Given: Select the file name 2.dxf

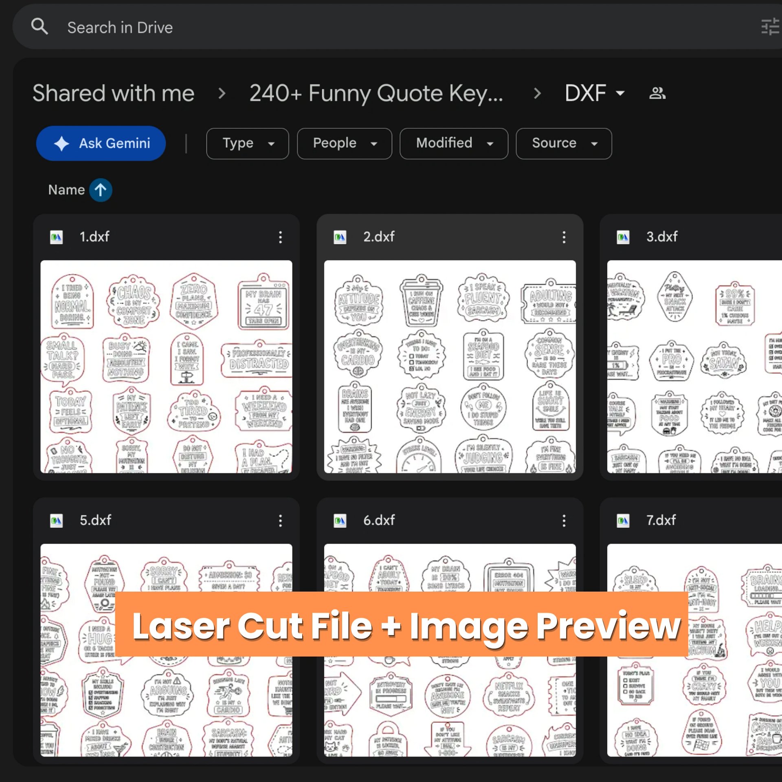Looking at the screenshot, I should pyautogui.click(x=379, y=237).
